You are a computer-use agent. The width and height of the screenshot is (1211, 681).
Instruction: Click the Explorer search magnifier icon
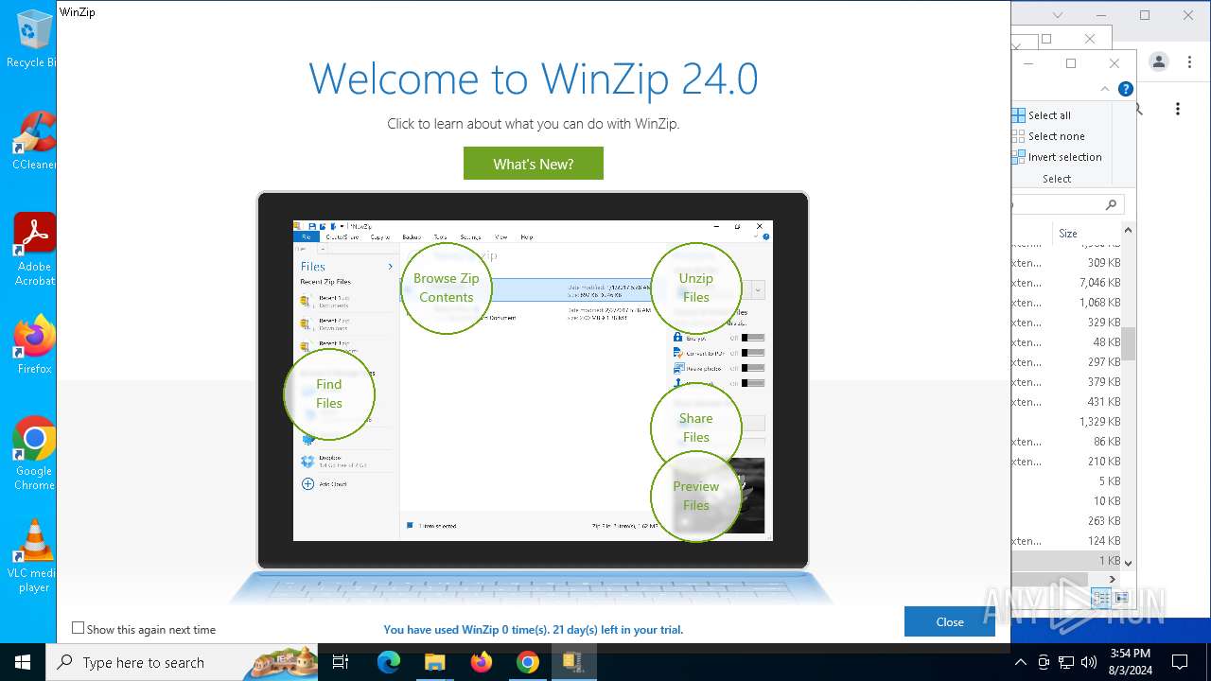1111,204
